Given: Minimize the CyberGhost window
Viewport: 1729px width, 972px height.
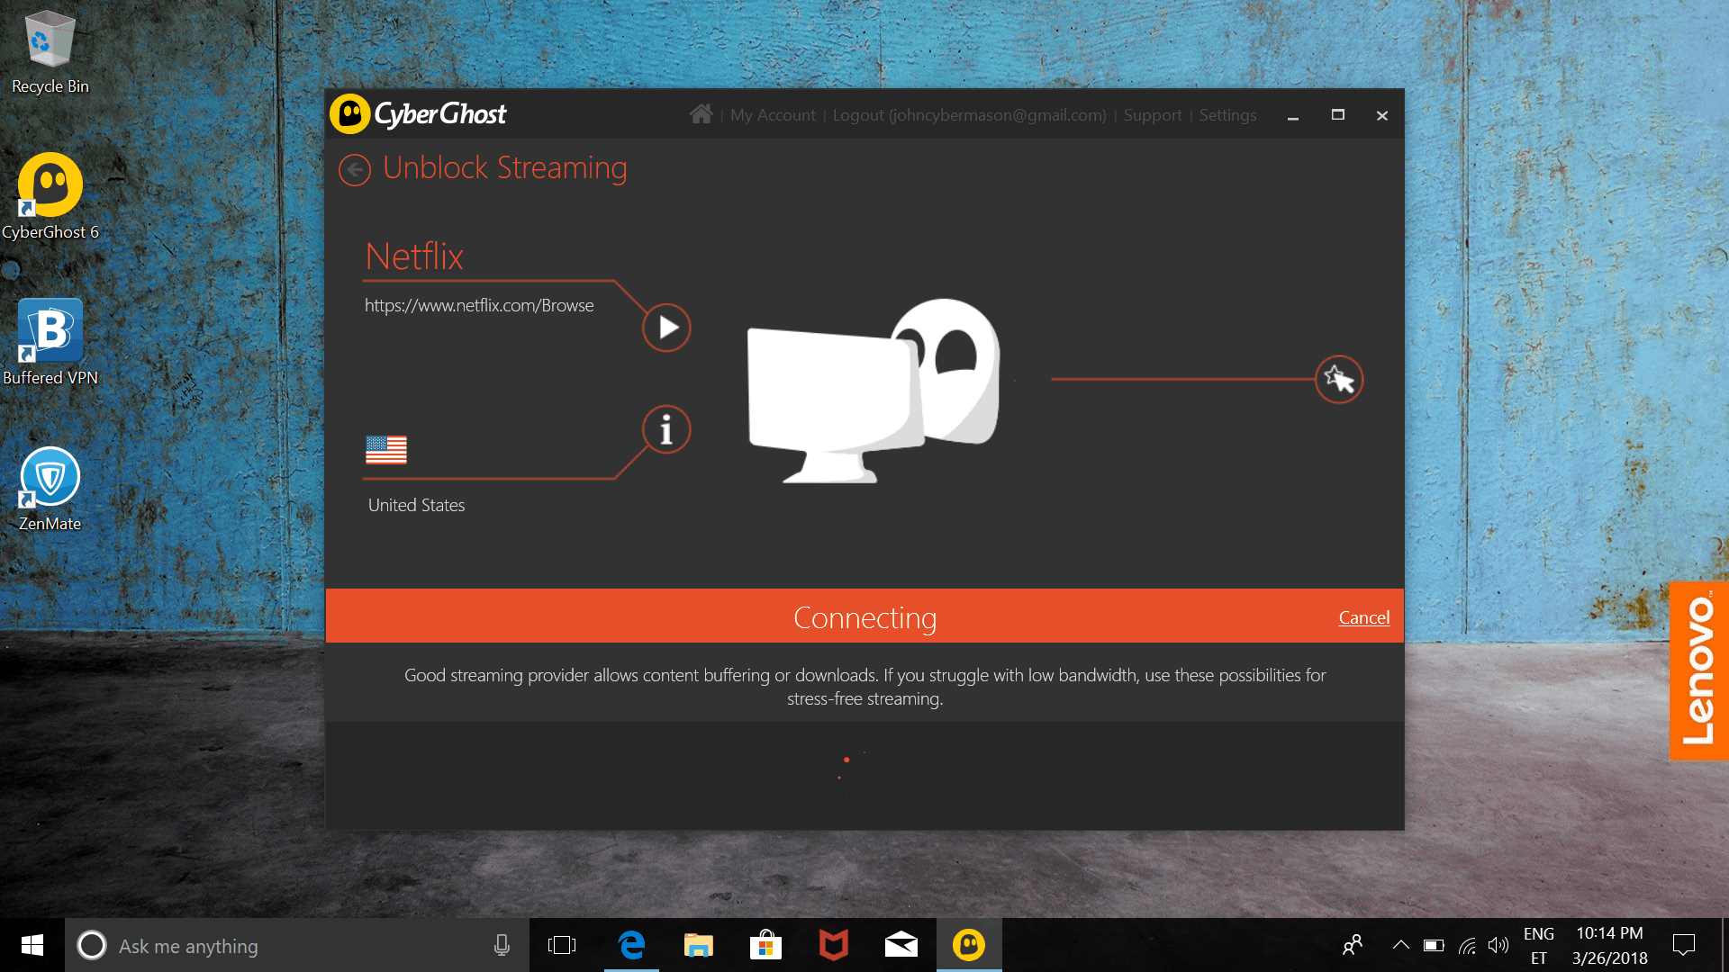Looking at the screenshot, I should [x=1293, y=115].
